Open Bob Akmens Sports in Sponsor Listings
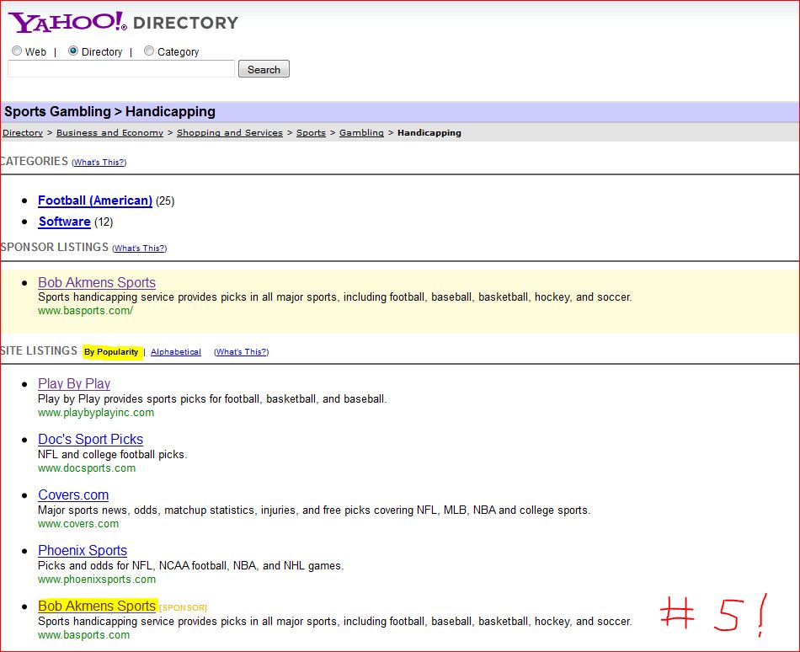The width and height of the screenshot is (800, 652). point(97,282)
